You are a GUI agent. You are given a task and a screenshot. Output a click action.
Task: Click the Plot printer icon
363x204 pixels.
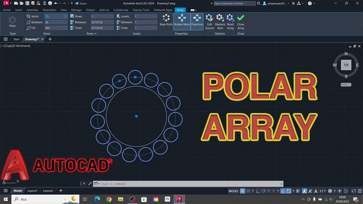50,3
